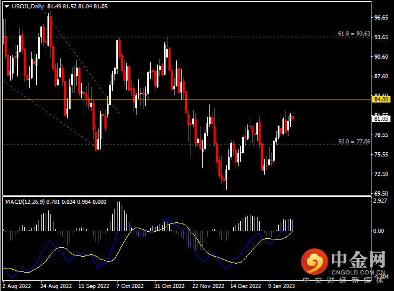This screenshot has height=291, width=394.
Task: Click the 75.55 price axis value
Action: coord(381,155)
